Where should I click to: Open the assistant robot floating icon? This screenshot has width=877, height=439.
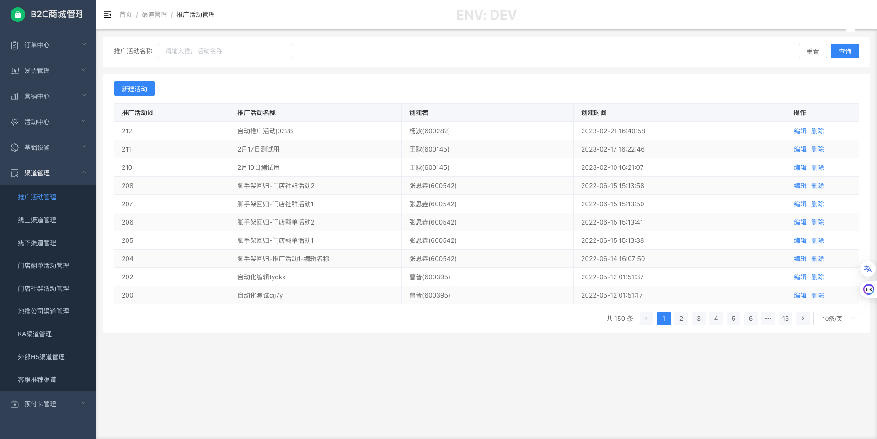(x=868, y=289)
